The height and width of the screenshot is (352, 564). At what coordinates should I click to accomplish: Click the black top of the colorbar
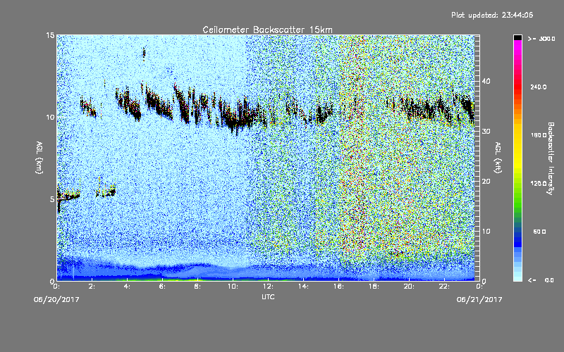pos(517,37)
